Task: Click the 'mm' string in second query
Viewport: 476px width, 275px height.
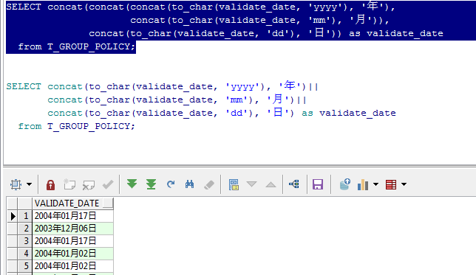Action: click(x=237, y=100)
